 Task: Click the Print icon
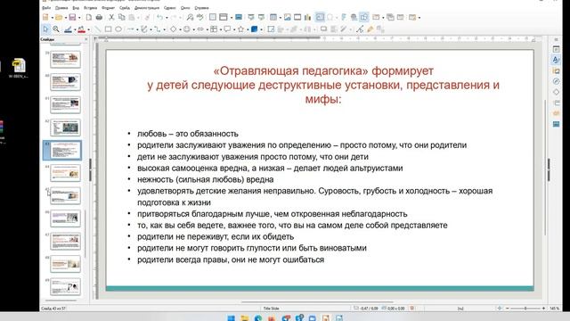(99, 17)
